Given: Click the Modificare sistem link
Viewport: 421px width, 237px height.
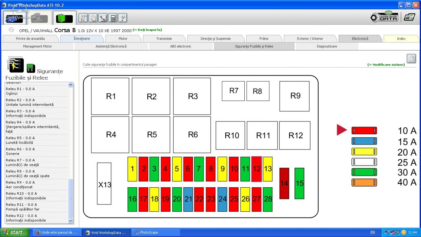Looking at the screenshot, I should (x=386, y=65).
